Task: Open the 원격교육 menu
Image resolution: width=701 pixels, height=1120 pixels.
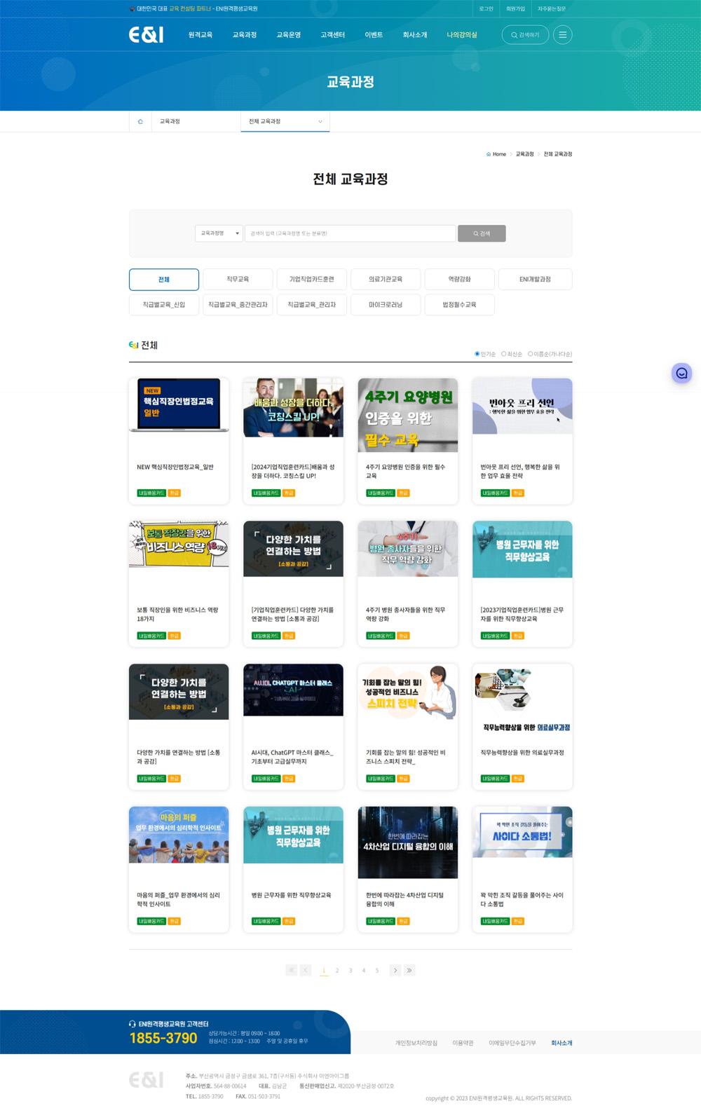Action: 200,34
